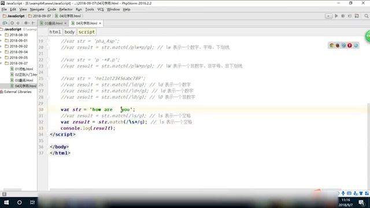This screenshot has width=370, height=208.
Task: Click 2018-09-07 in navigation bar
Action: tap(39, 16)
